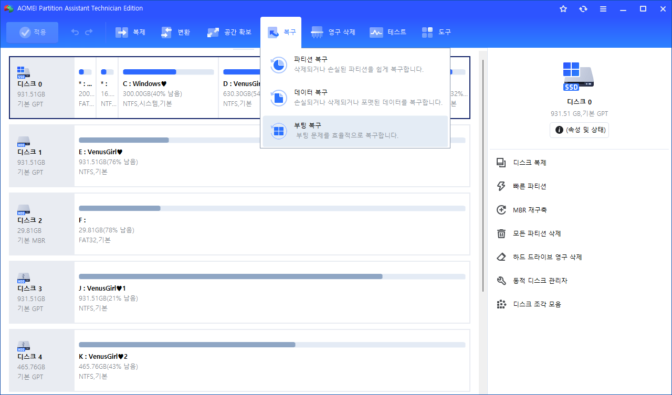Image resolution: width=672 pixels, height=395 pixels.
Task: Click 모든 파티션 삭제 option
Action: point(537,233)
